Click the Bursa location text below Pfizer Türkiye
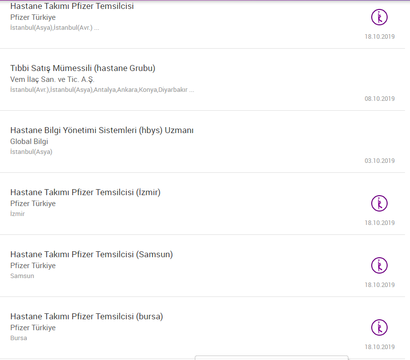410x360 pixels. click(19, 338)
